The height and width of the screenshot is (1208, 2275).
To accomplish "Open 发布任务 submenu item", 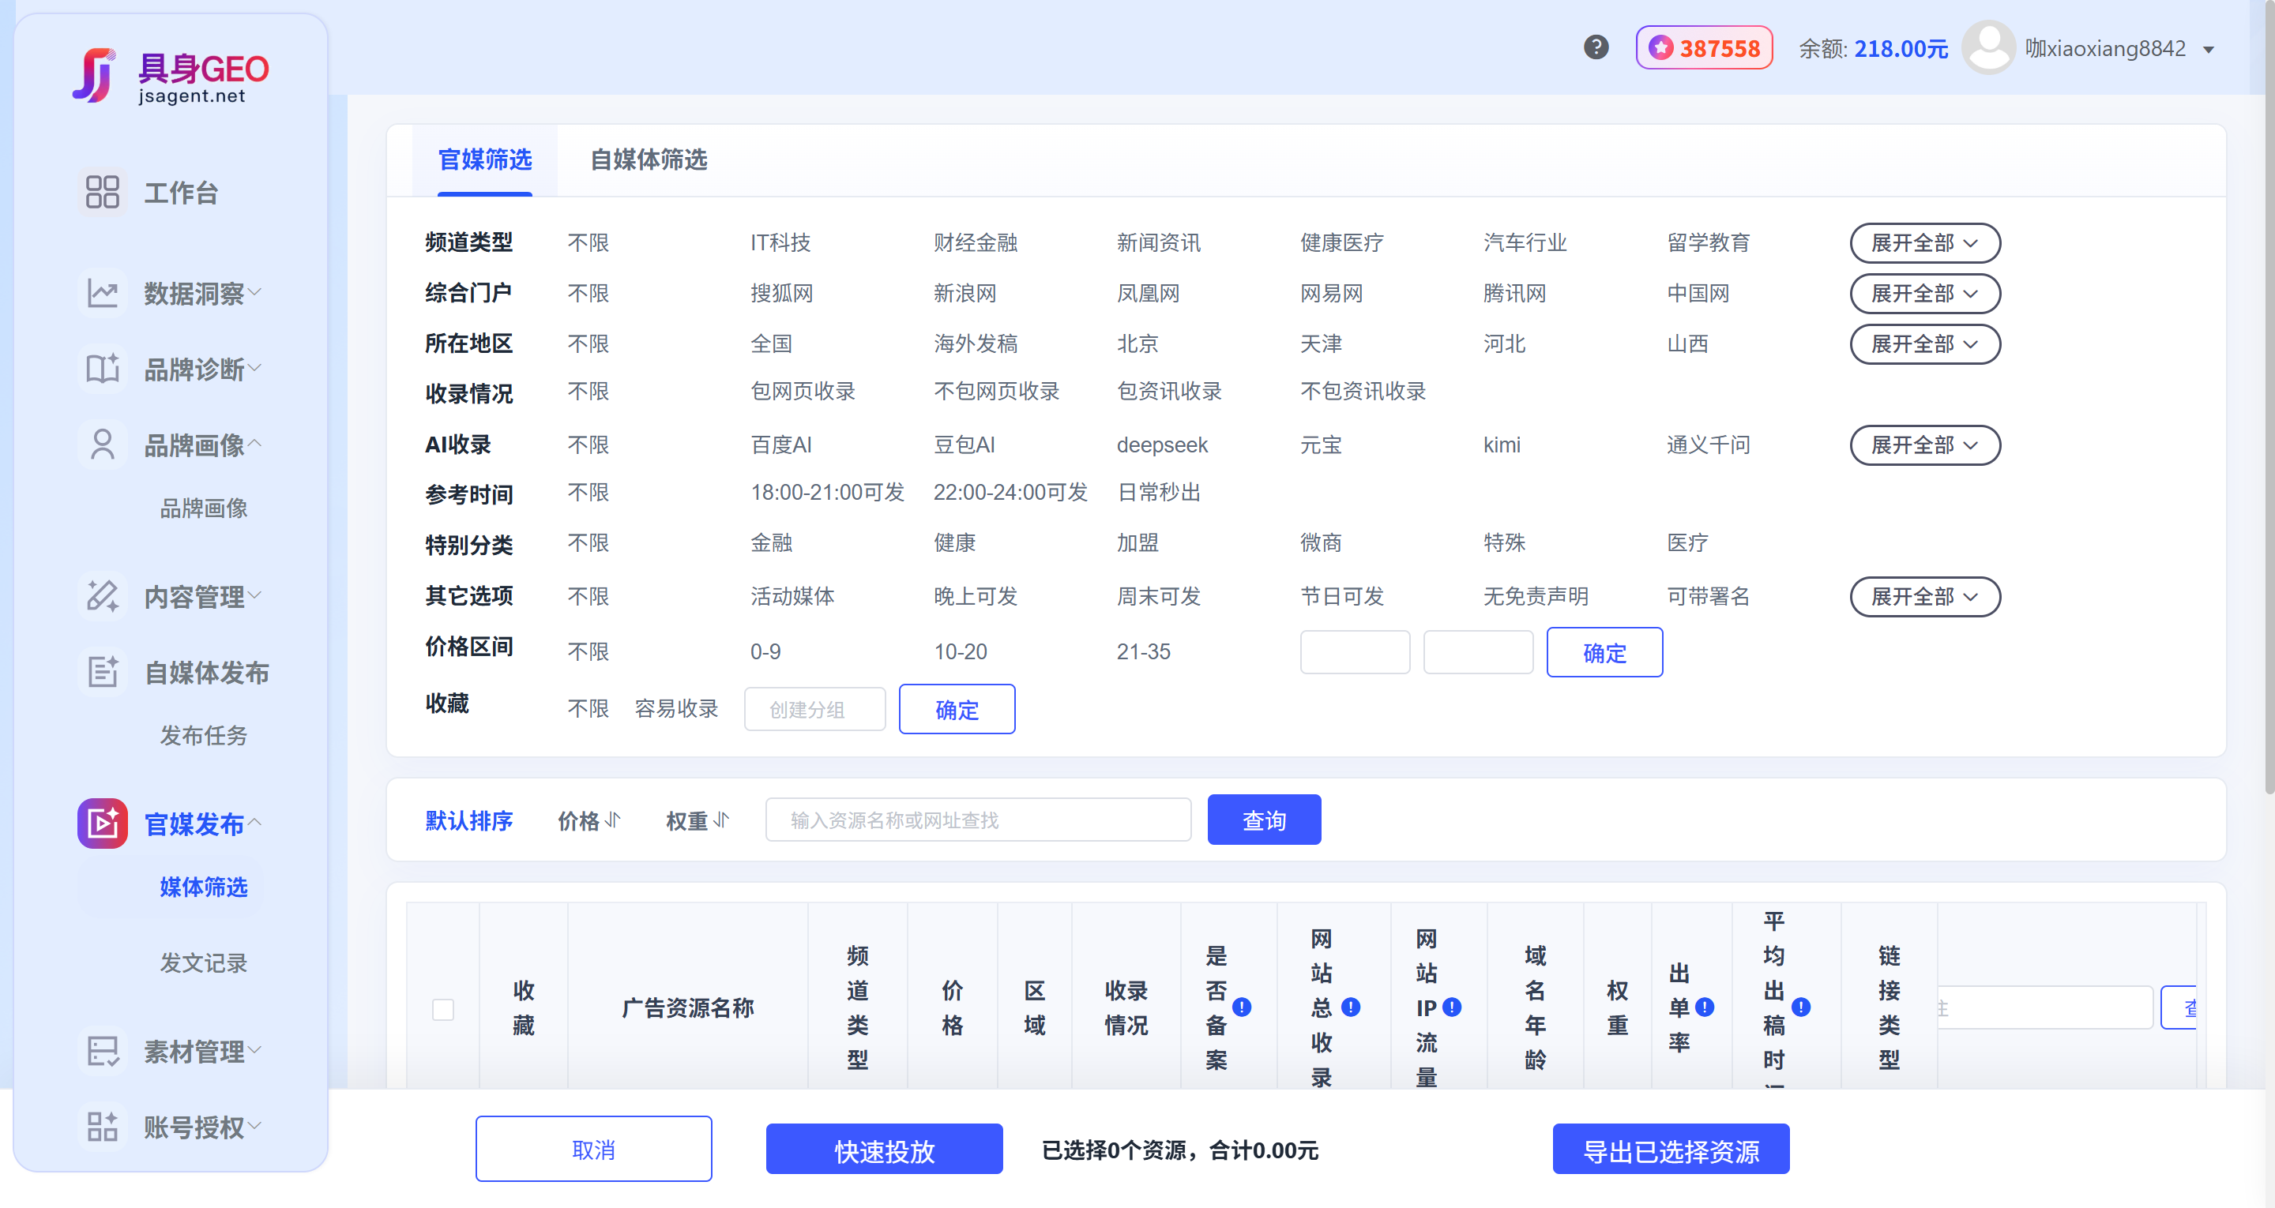I will 204,735.
